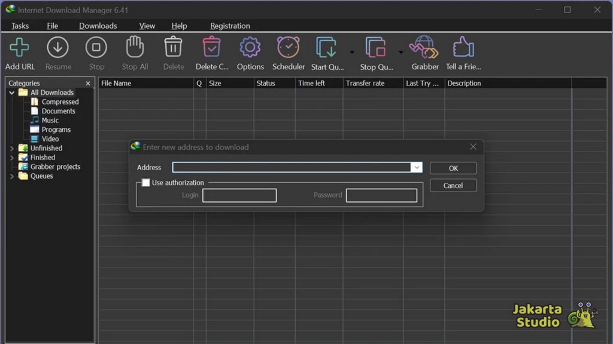The height and width of the screenshot is (344, 613).
Task: Click the Q column header
Action: 199,83
